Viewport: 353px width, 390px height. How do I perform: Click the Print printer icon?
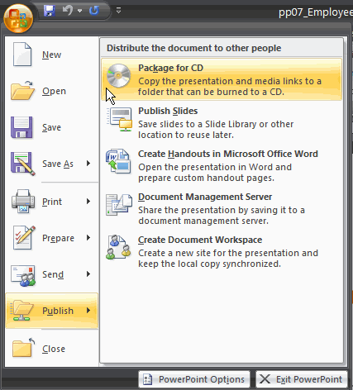(x=23, y=202)
